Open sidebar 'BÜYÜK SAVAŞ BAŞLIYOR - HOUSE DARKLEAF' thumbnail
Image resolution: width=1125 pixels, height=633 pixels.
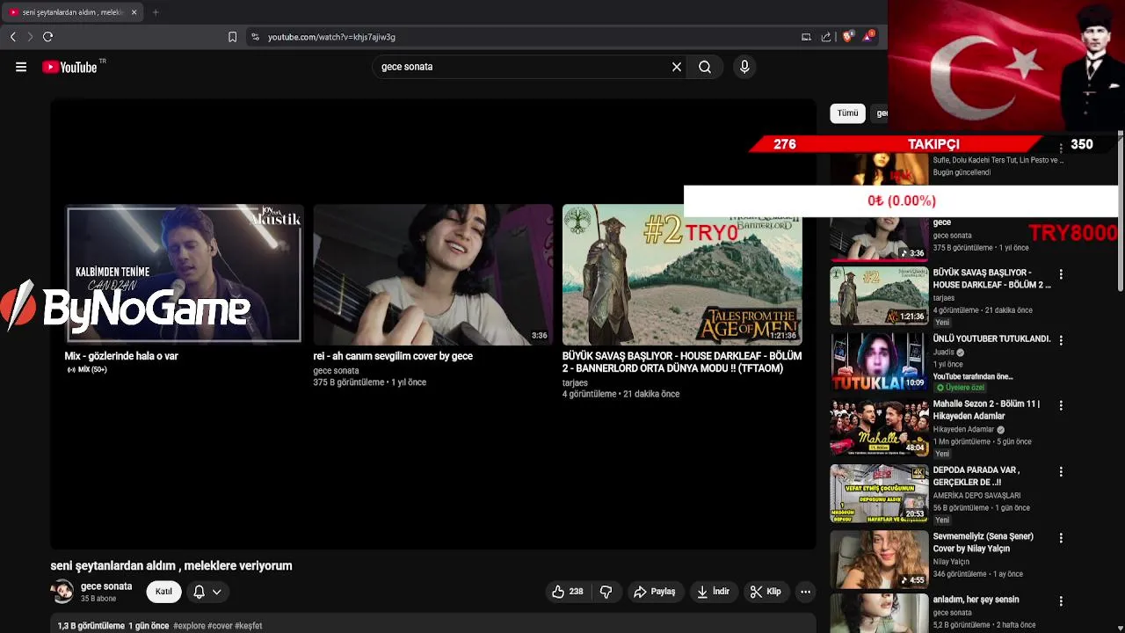pyautogui.click(x=879, y=296)
